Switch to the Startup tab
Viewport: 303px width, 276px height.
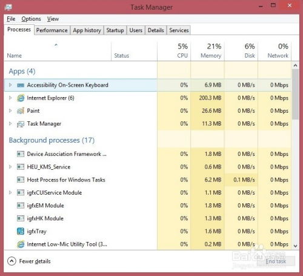point(115,30)
